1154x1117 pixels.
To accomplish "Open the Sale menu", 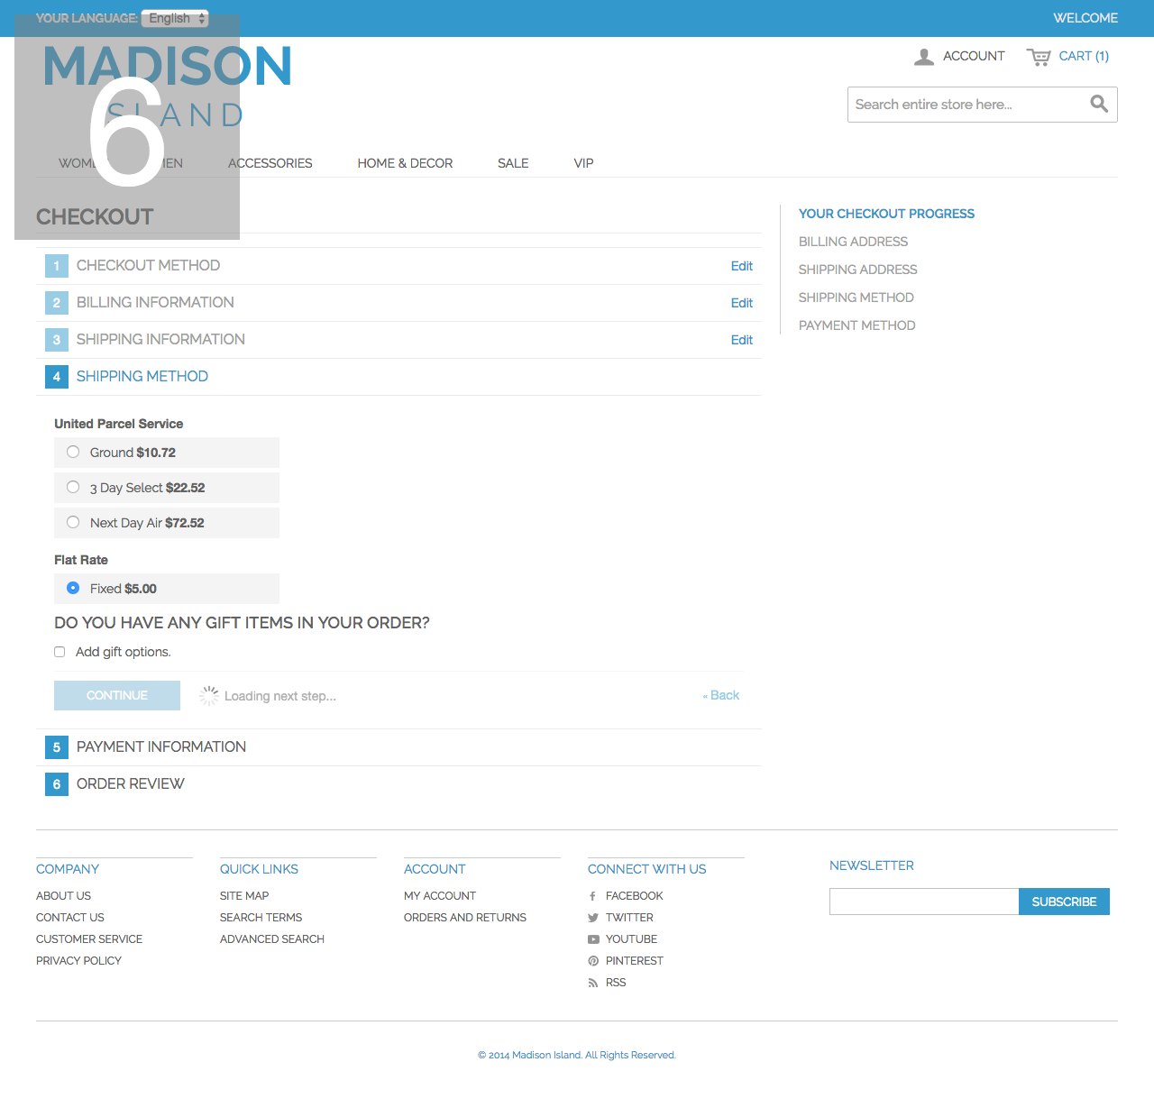I will (513, 163).
